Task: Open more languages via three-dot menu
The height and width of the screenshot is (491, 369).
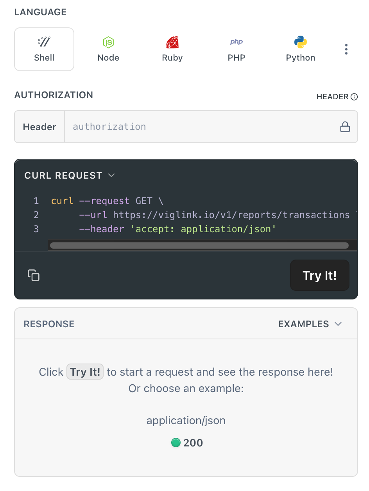Action: point(346,49)
